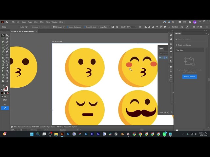Expand the layer disclosure arrow
The image size is (210, 157).
166,58
